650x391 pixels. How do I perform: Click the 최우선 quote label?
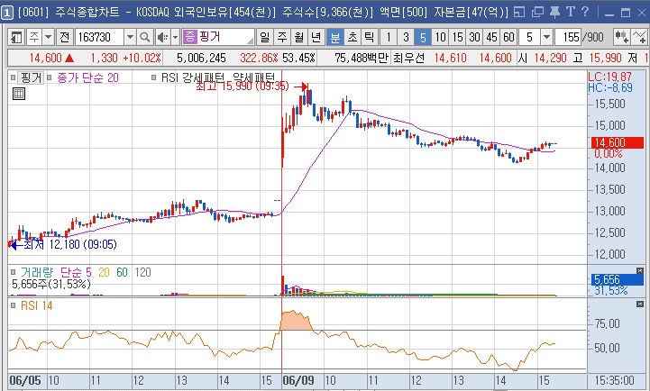tap(408, 58)
